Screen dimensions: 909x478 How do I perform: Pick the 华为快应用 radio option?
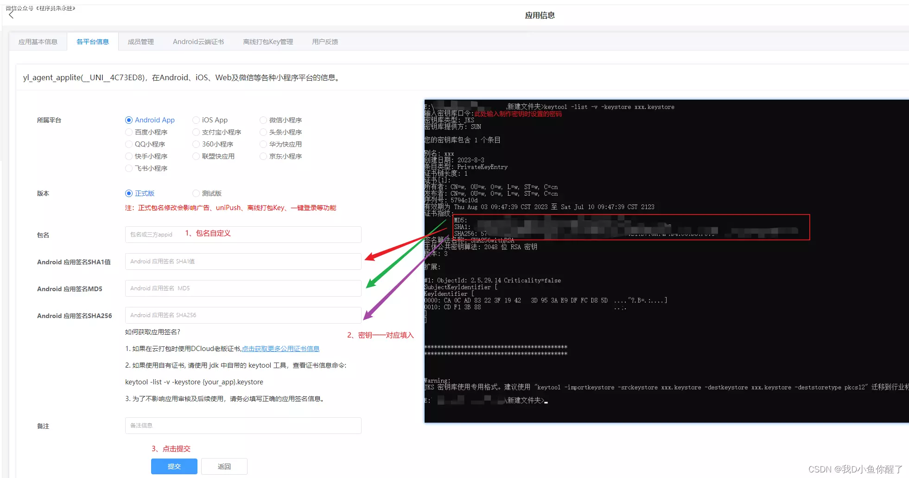click(x=263, y=144)
